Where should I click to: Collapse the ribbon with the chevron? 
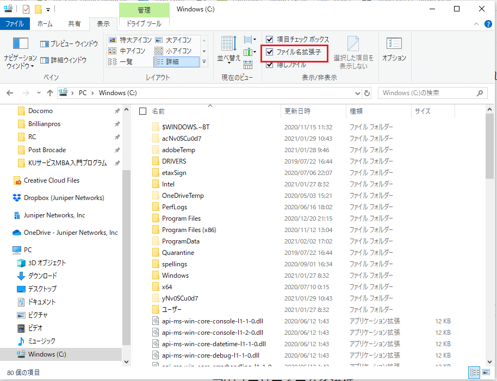[476, 24]
